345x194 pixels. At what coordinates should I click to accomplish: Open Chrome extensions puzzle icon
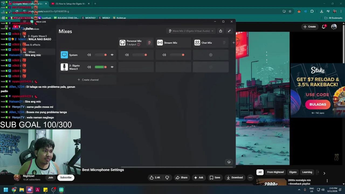pos(312,11)
